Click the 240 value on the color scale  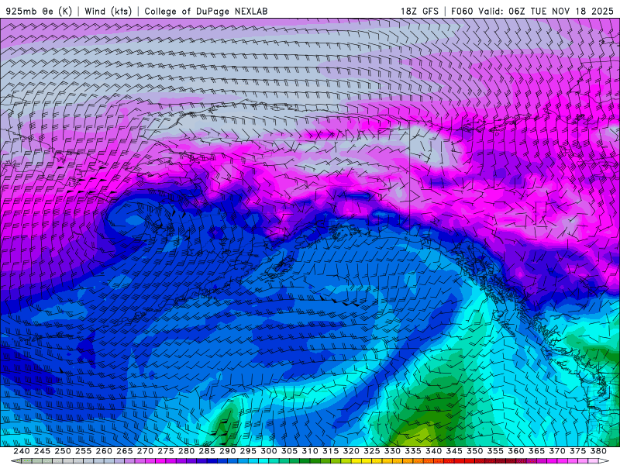pos(22,451)
